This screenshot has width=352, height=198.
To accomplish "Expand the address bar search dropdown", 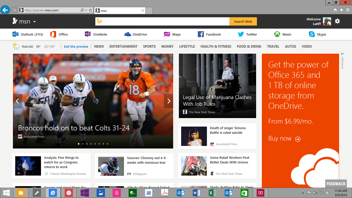I will coord(86,10).
